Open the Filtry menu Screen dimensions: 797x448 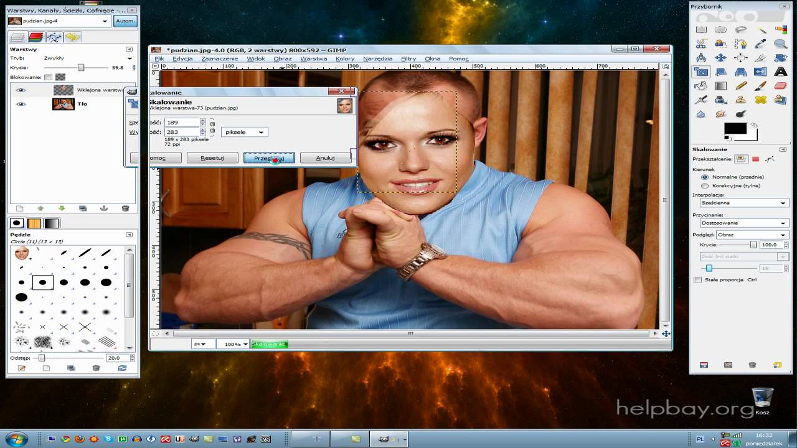click(408, 58)
